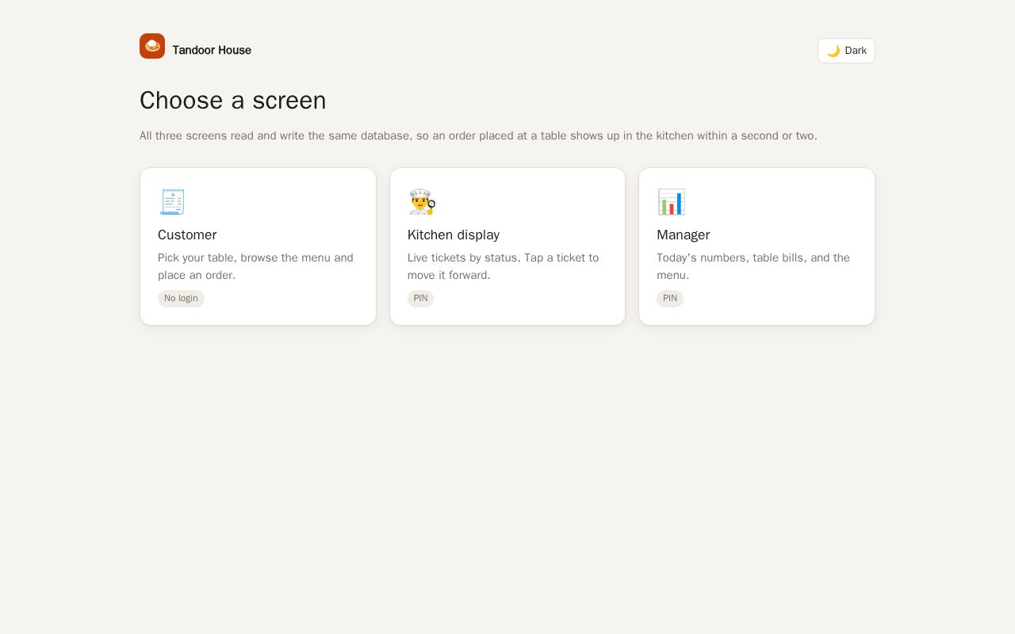Viewport: 1015px width, 634px height.
Task: Click the bar chart icon on Manager card
Action: [x=671, y=202]
